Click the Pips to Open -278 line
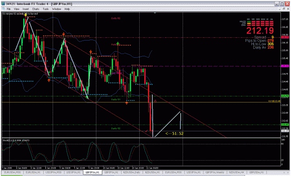291x176 pixels. (259, 41)
